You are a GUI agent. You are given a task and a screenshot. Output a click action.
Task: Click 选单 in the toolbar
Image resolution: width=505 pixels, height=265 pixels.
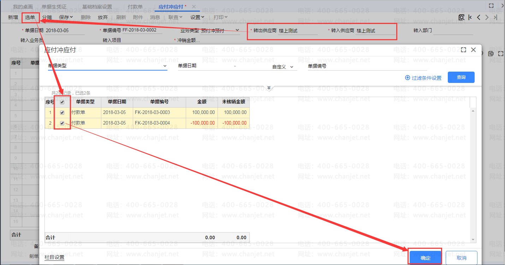click(x=30, y=17)
